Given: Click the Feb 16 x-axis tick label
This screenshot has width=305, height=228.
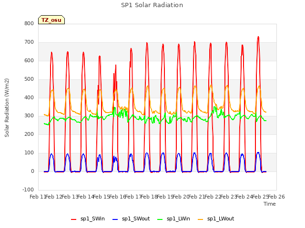Looking at the screenshot, I should pyautogui.click(x=117, y=197).
